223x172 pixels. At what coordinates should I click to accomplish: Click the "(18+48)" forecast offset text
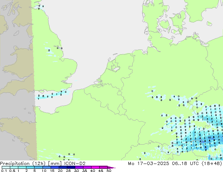point(212,164)
